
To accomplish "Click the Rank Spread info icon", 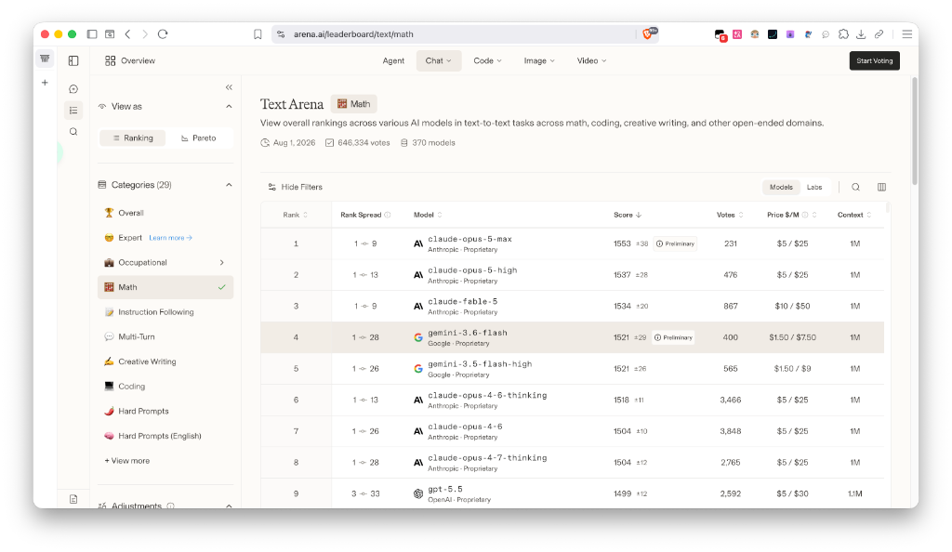I will (x=388, y=215).
